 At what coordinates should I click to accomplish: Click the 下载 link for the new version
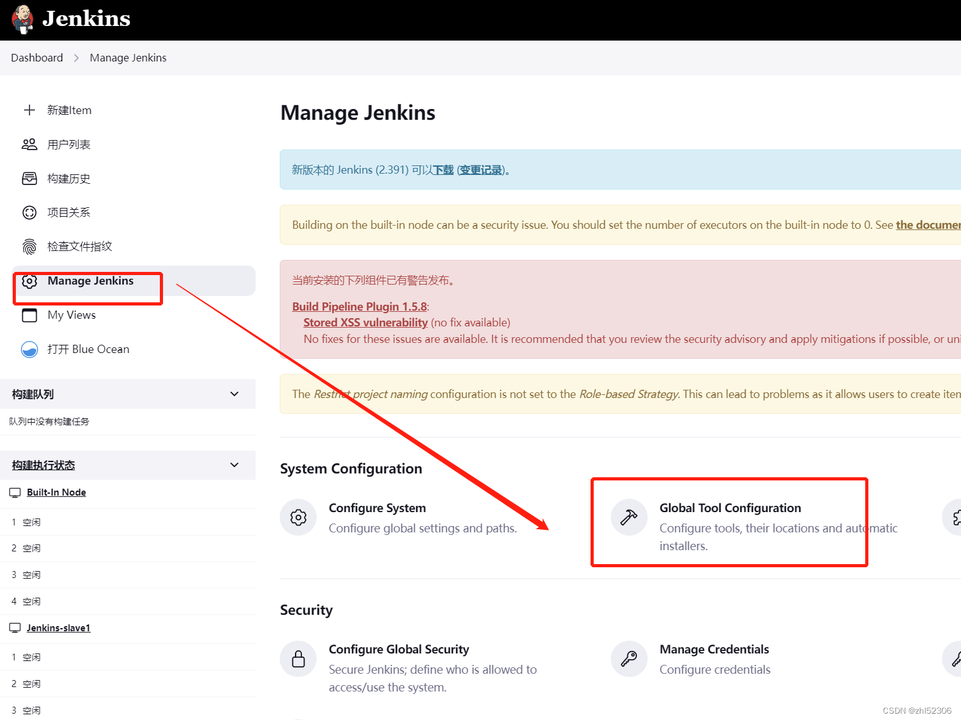[x=443, y=170]
